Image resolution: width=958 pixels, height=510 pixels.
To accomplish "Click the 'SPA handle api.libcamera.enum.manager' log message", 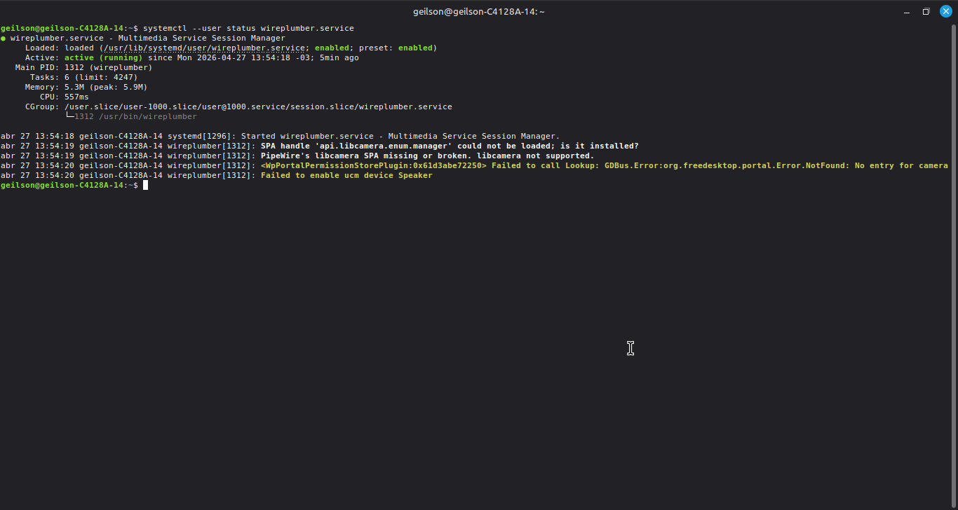I will (x=450, y=146).
